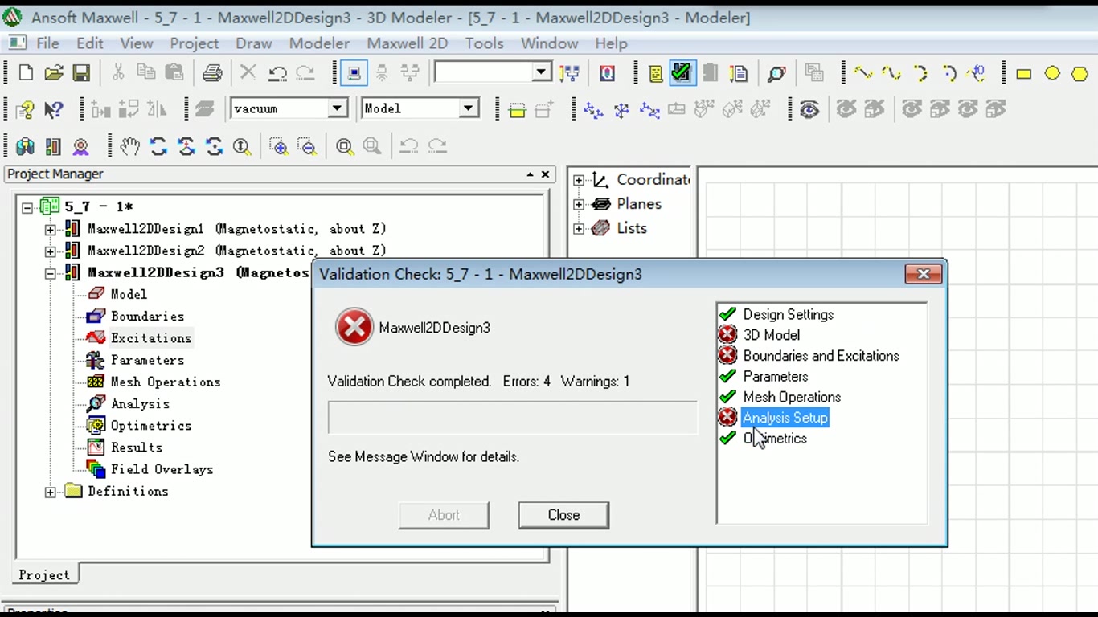
Task: Switch to the Project tab
Action: pyautogui.click(x=44, y=575)
